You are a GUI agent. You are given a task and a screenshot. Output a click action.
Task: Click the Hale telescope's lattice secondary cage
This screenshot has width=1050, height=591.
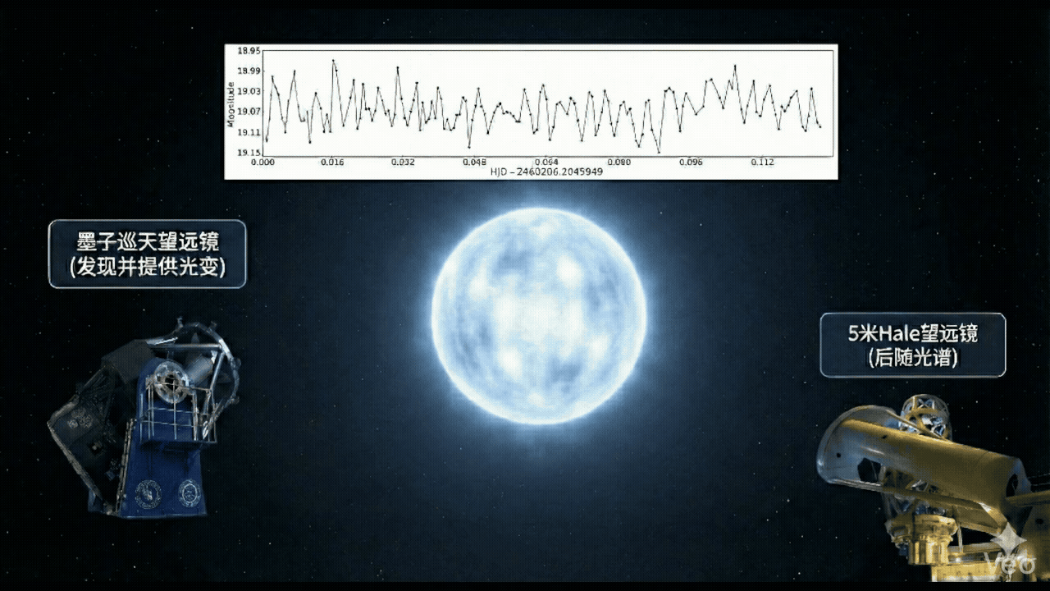coord(927,419)
